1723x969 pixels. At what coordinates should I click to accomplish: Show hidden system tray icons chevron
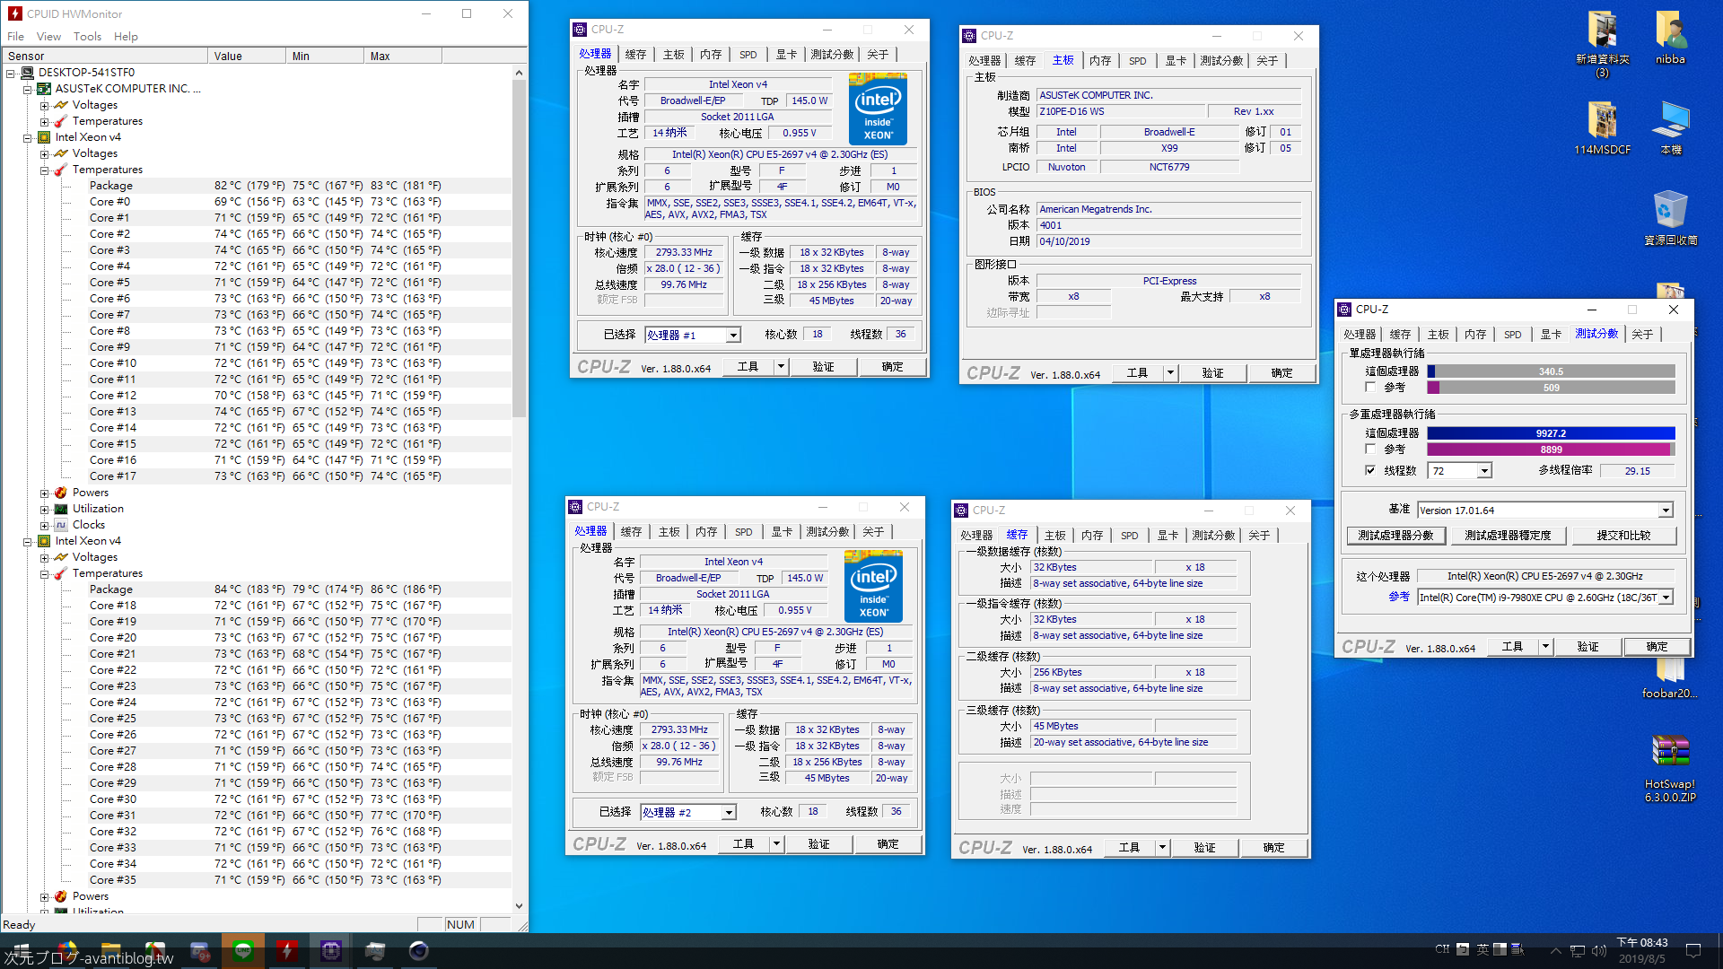click(x=1555, y=951)
